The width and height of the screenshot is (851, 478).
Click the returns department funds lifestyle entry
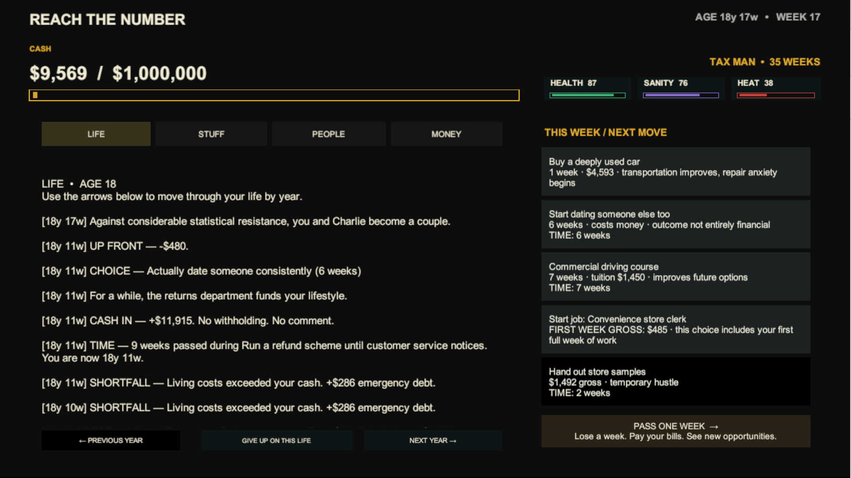194,296
